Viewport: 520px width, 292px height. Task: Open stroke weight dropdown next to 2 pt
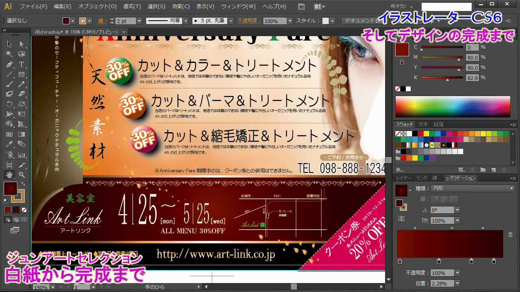tap(139, 21)
